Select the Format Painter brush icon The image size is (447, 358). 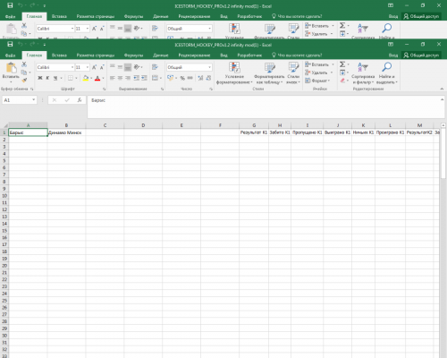pos(24,80)
